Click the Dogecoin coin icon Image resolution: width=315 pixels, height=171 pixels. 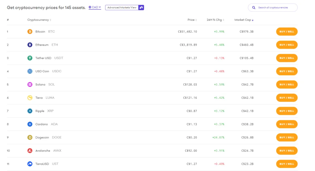tap(30, 137)
